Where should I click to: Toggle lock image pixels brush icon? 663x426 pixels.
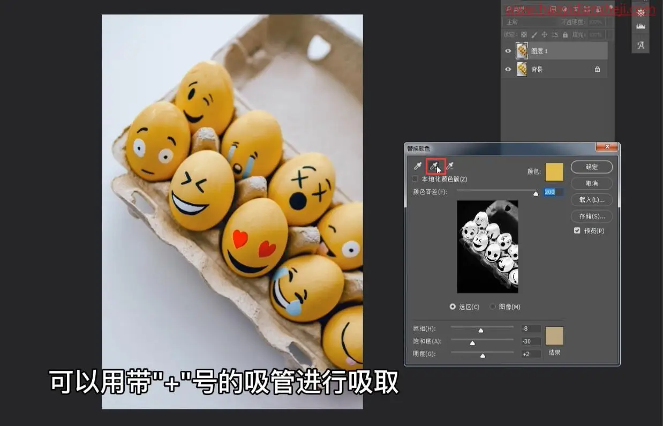point(534,35)
